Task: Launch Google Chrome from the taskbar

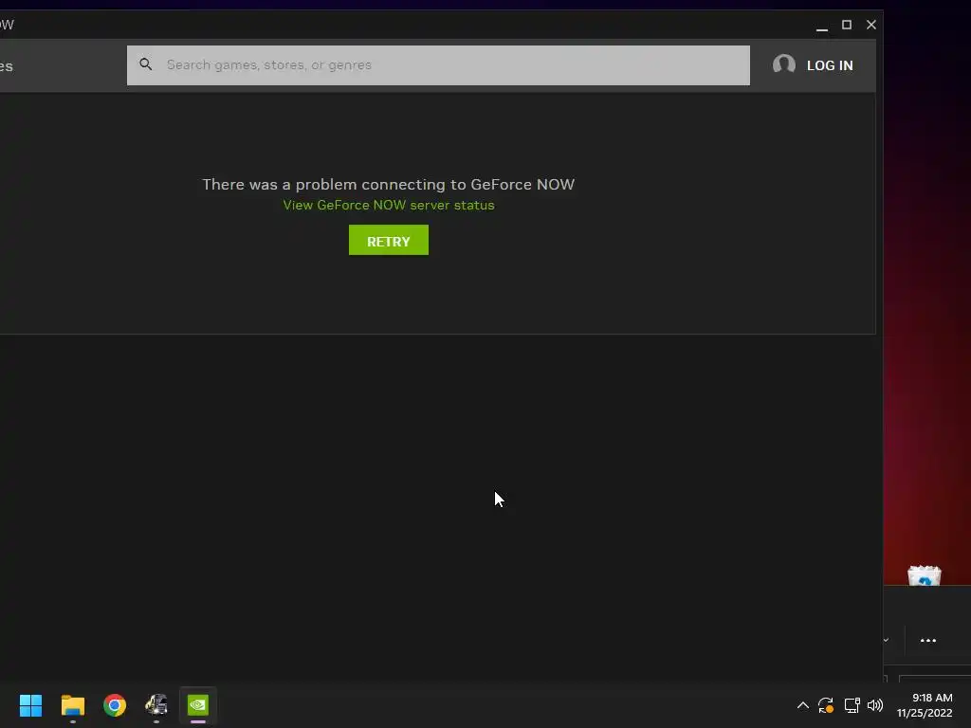Action: coord(115,705)
